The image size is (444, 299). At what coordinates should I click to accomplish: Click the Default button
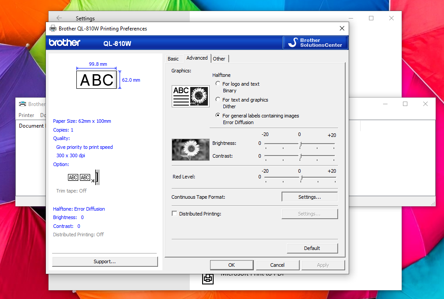point(312,248)
